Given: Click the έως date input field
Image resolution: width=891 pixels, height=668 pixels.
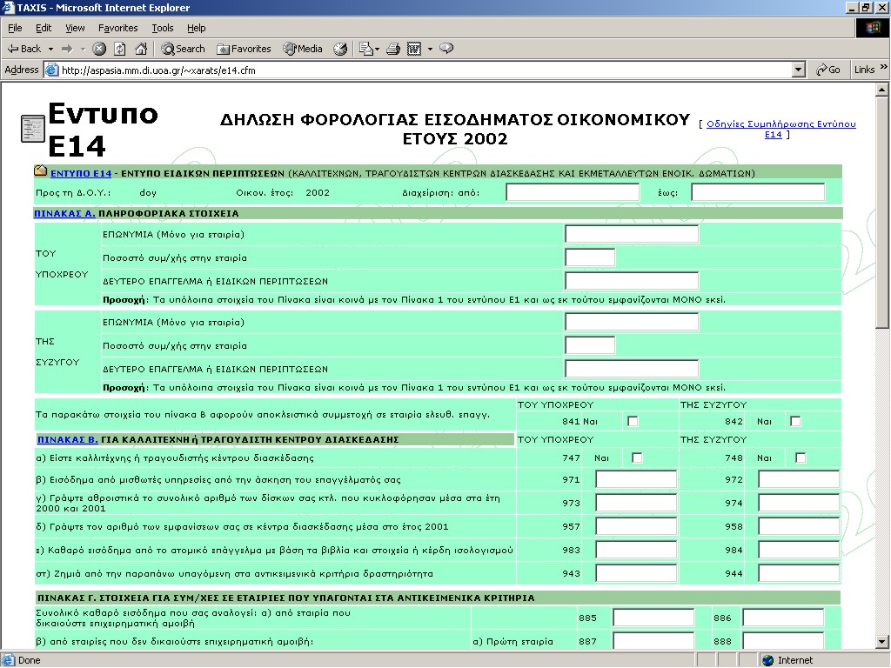Looking at the screenshot, I should tap(758, 192).
